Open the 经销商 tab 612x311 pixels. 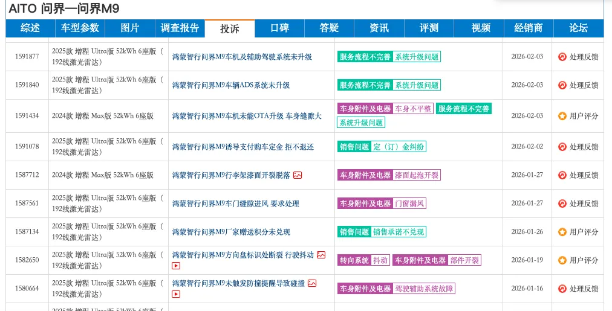click(528, 28)
